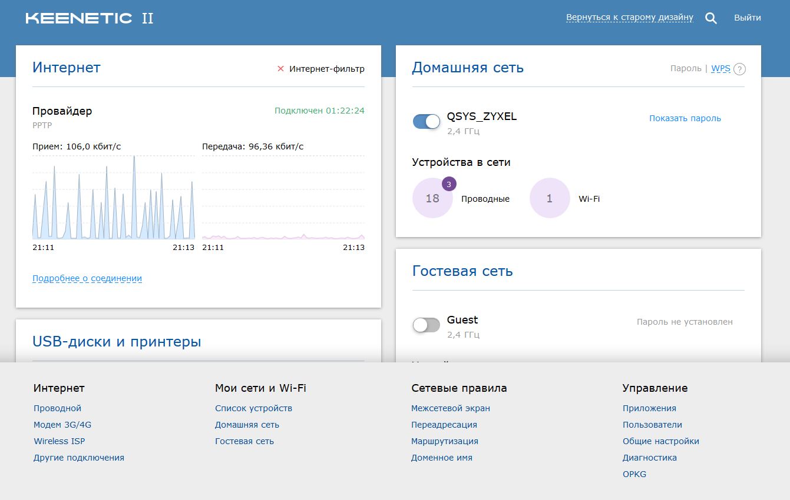790x500 pixels.
Task: Click the QSYS_ZYXEL network name
Action: click(482, 116)
